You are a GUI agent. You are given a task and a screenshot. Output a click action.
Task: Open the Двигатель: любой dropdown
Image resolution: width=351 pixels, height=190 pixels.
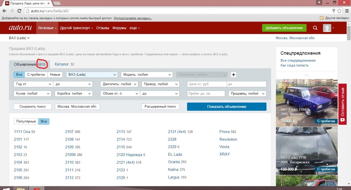click(x=119, y=84)
